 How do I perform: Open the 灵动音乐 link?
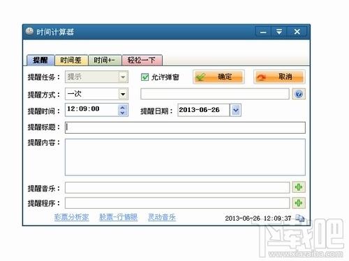162,217
